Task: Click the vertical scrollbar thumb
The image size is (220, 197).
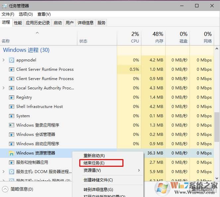Action: pyautogui.click(x=217, y=127)
